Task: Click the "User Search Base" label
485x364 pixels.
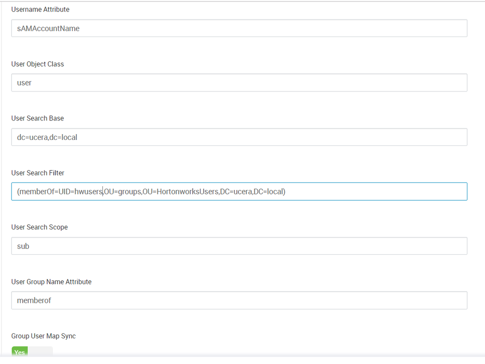Action: [37, 118]
